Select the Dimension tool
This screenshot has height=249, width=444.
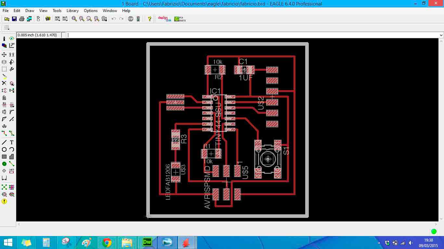4,178
